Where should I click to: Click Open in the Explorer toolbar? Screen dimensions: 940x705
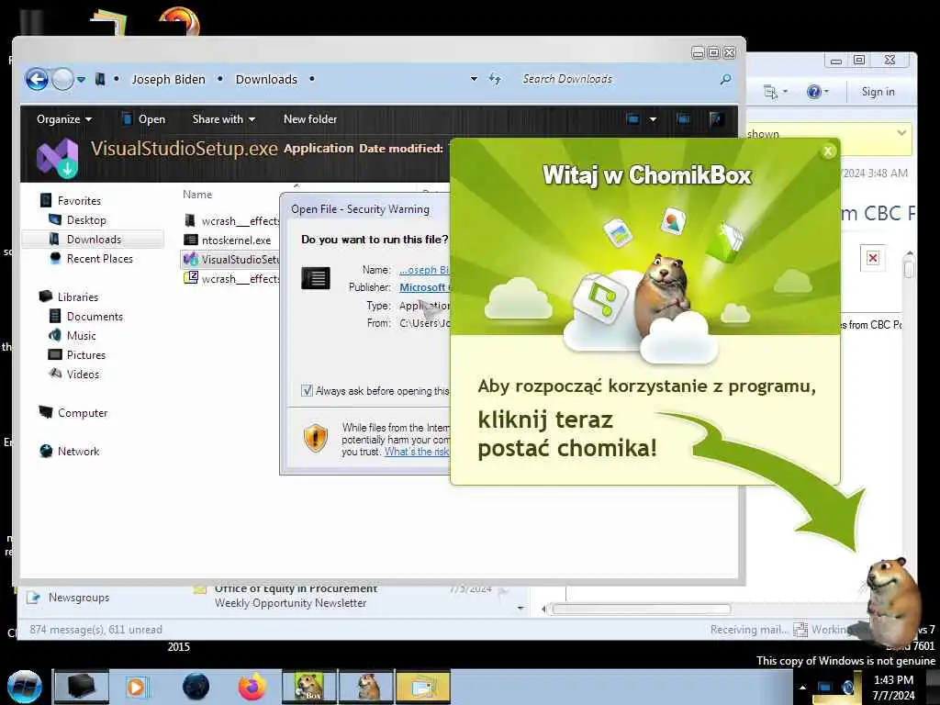pyautogui.click(x=143, y=119)
